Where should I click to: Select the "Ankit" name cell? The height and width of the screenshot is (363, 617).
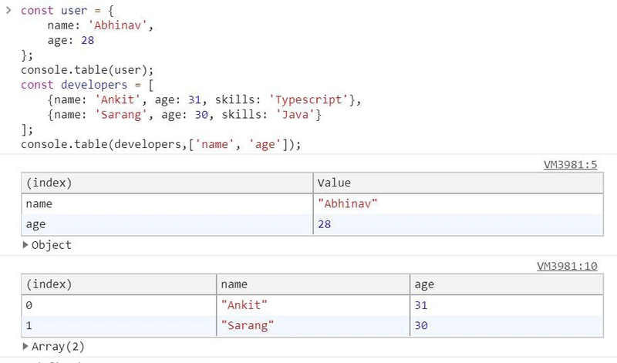pyautogui.click(x=242, y=305)
